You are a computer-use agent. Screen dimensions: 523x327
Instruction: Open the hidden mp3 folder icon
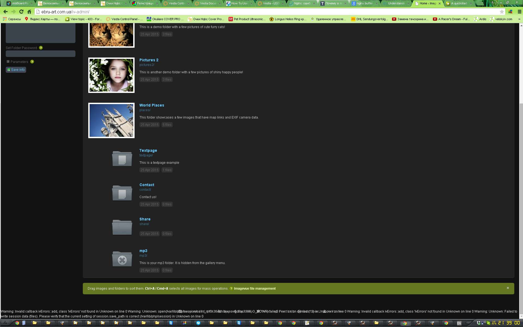point(122,259)
